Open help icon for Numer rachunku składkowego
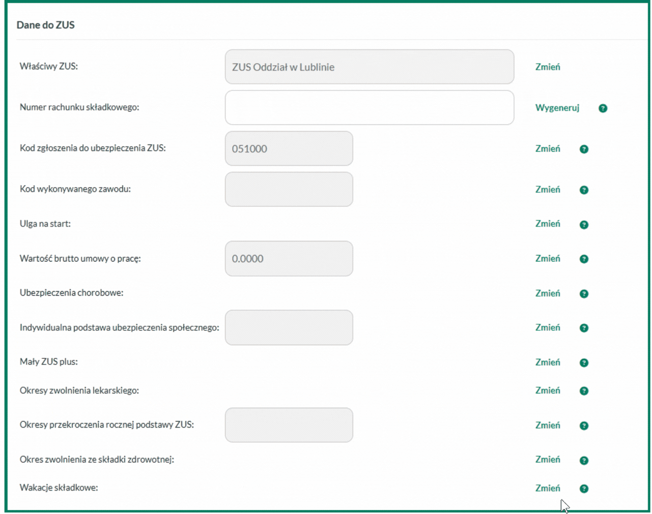This screenshot has height=514, width=652. (x=603, y=108)
